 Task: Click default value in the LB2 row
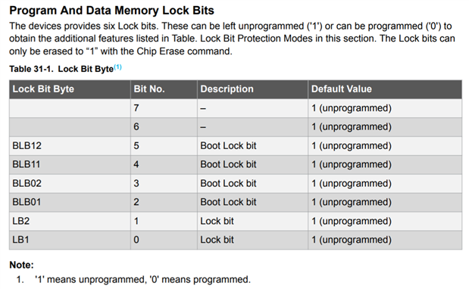coord(352,221)
